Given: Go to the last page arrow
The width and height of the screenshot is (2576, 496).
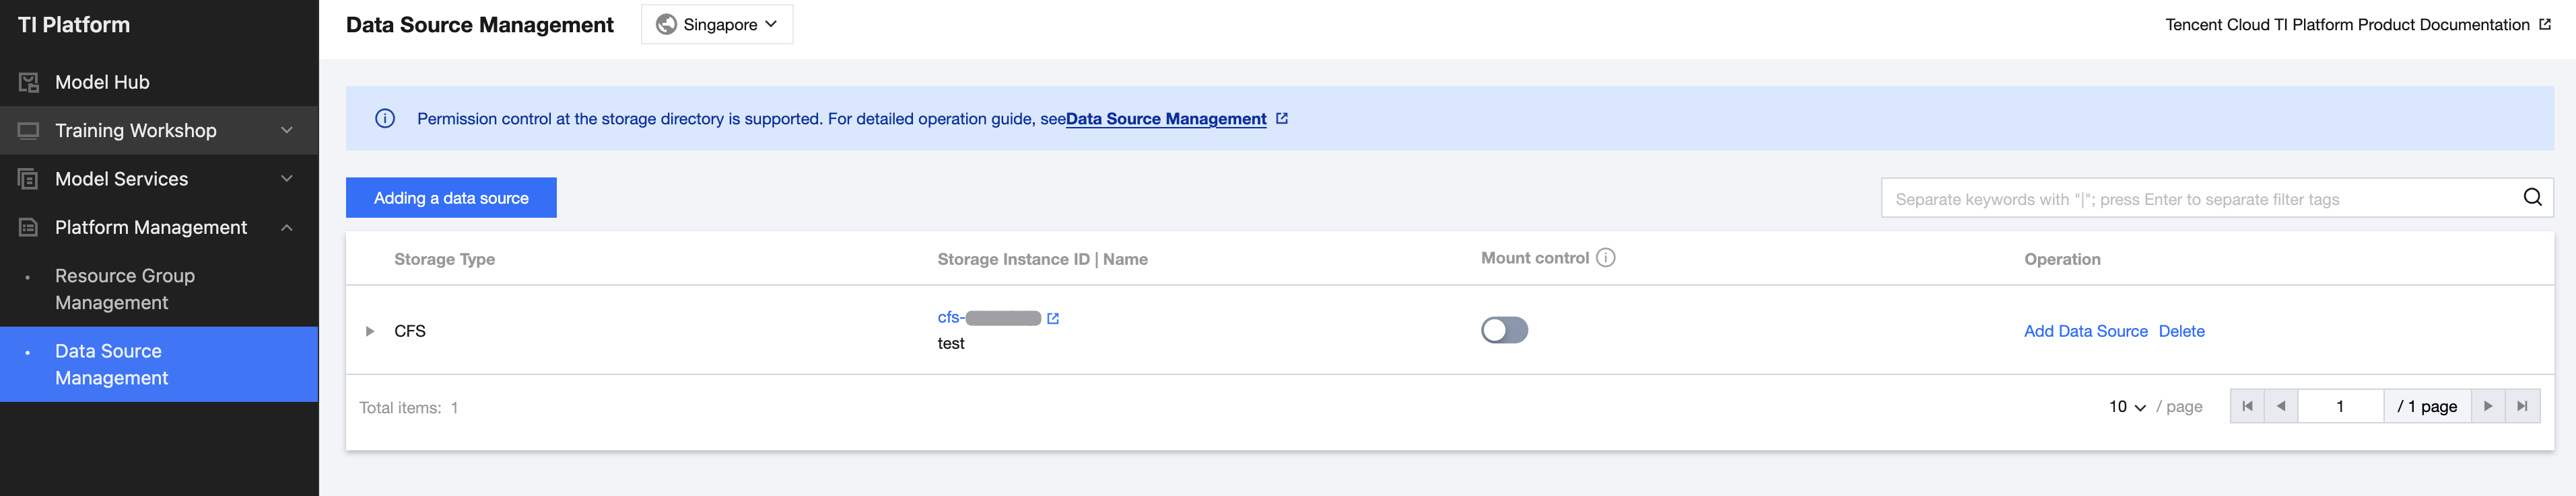Looking at the screenshot, I should [x=2522, y=406].
